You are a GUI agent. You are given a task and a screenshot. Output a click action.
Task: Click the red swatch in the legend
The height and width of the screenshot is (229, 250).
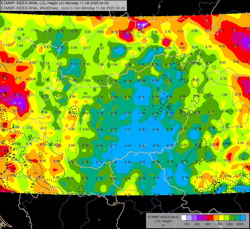click(211, 218)
